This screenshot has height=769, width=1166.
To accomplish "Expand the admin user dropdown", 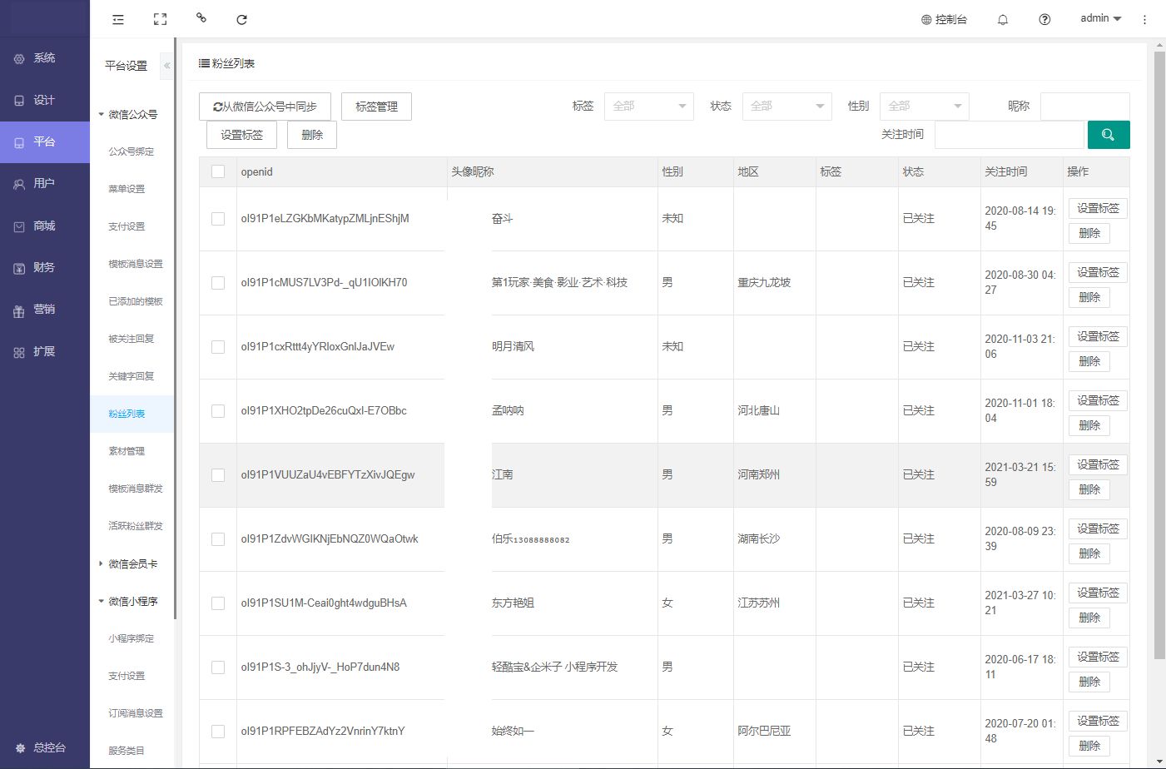I will [1100, 18].
